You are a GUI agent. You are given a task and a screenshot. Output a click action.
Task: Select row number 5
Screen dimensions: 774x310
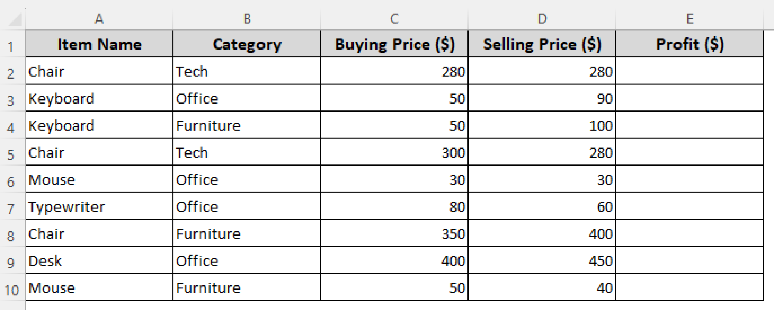(x=10, y=153)
